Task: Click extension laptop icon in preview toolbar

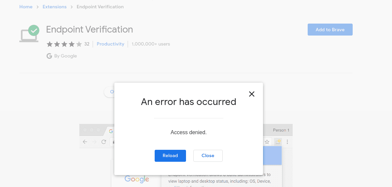Action: 278,142
